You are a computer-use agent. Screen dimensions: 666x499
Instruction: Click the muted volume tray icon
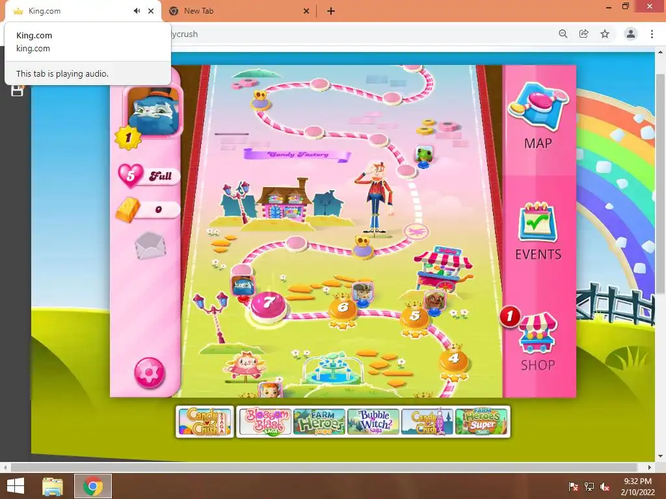[604, 486]
